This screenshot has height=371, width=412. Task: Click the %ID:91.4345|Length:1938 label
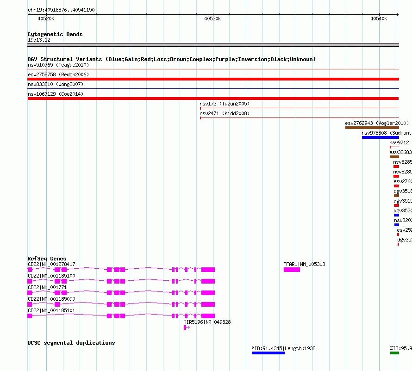click(x=283, y=348)
